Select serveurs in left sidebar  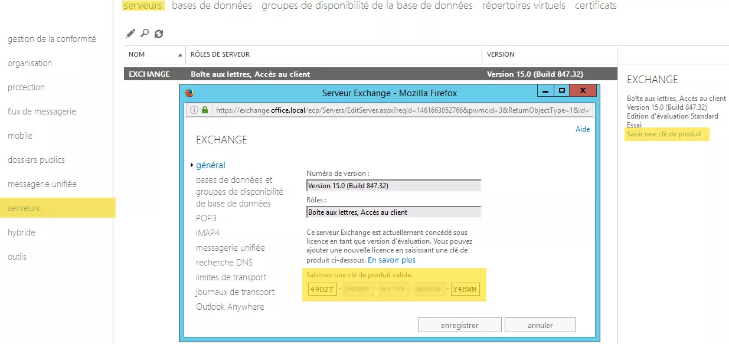[x=58, y=208]
